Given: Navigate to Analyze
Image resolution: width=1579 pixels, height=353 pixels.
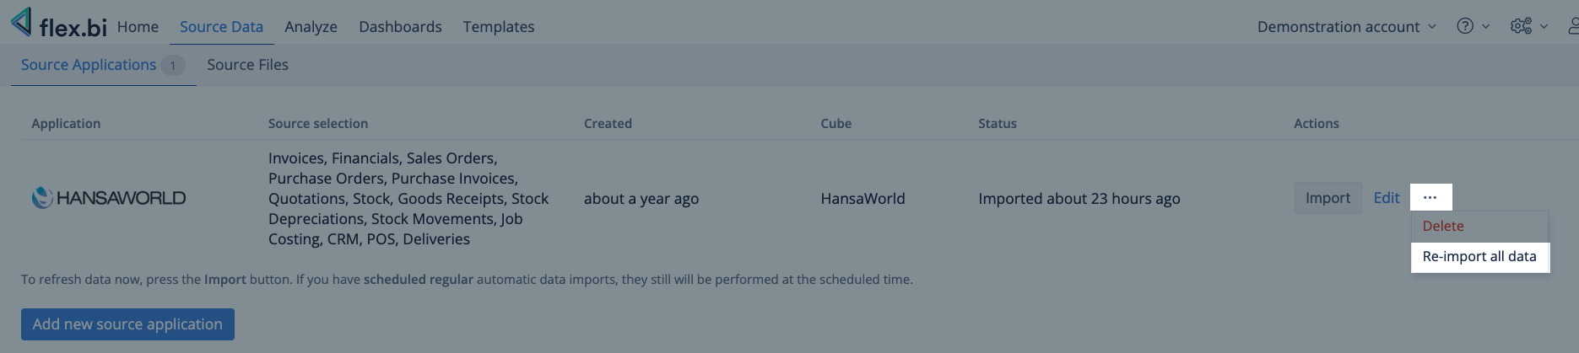Looking at the screenshot, I should click(x=311, y=27).
